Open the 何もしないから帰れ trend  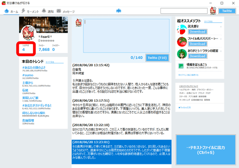point(34,113)
